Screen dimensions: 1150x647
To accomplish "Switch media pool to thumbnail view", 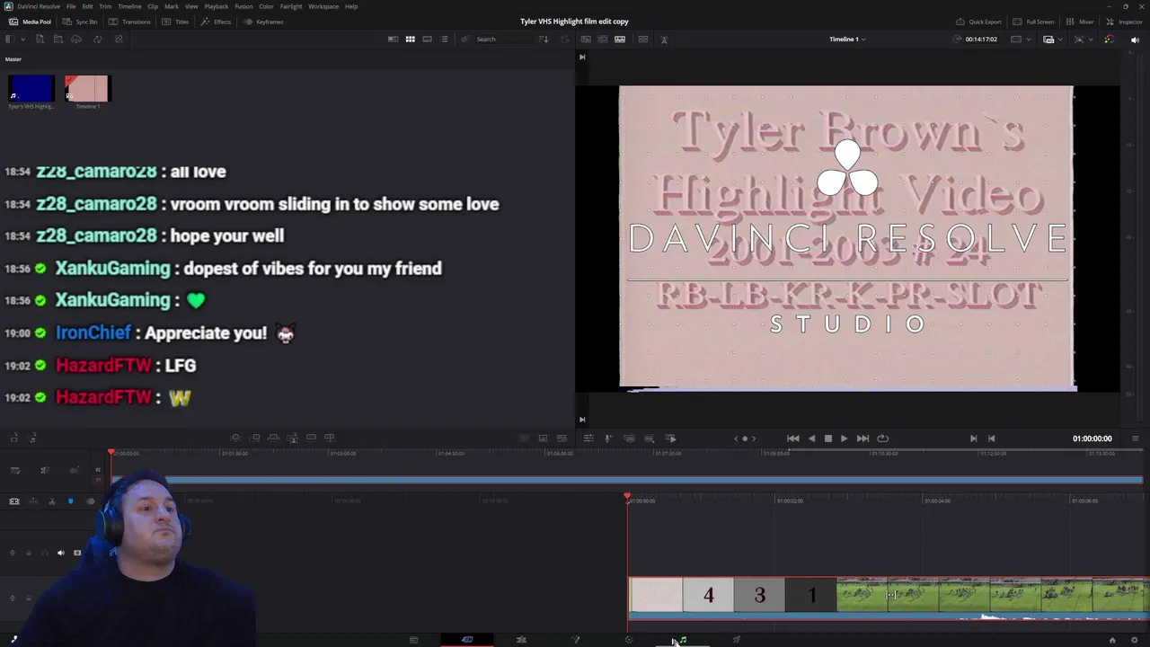I will tap(410, 40).
